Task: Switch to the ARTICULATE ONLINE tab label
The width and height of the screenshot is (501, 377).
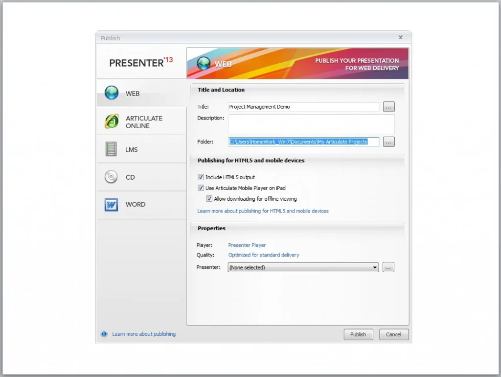Action: point(144,122)
